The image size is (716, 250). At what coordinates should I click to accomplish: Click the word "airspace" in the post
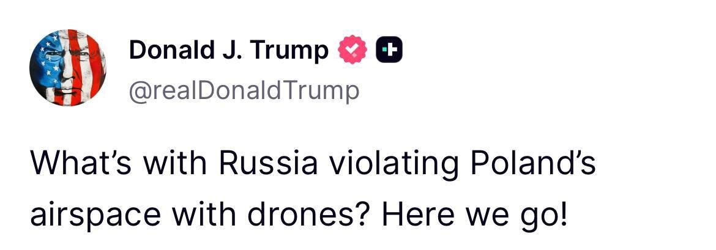tap(92, 217)
